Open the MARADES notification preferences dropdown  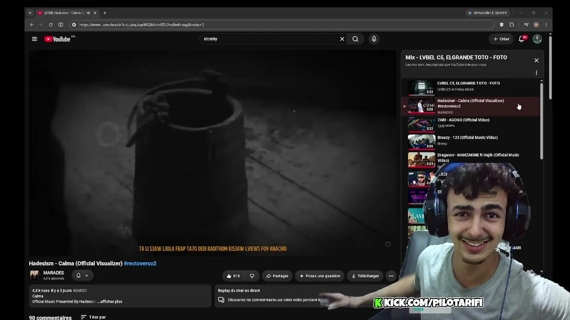click(82, 276)
